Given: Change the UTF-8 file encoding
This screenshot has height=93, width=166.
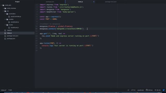Looking at the screenshot, I should click(133, 90).
